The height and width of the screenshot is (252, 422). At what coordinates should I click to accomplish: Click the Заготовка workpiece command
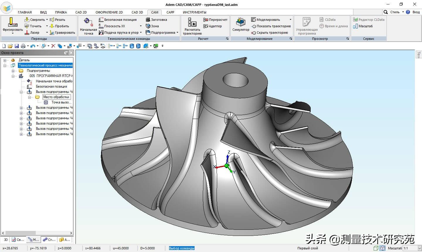click(x=156, y=20)
